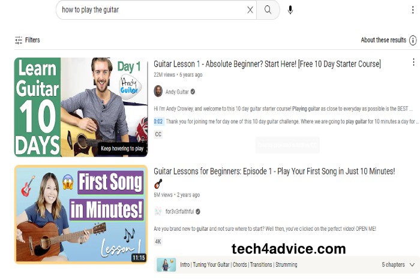Click inside the search input field
Image resolution: width=420 pixels, height=280 pixels.
pyautogui.click(x=152, y=10)
